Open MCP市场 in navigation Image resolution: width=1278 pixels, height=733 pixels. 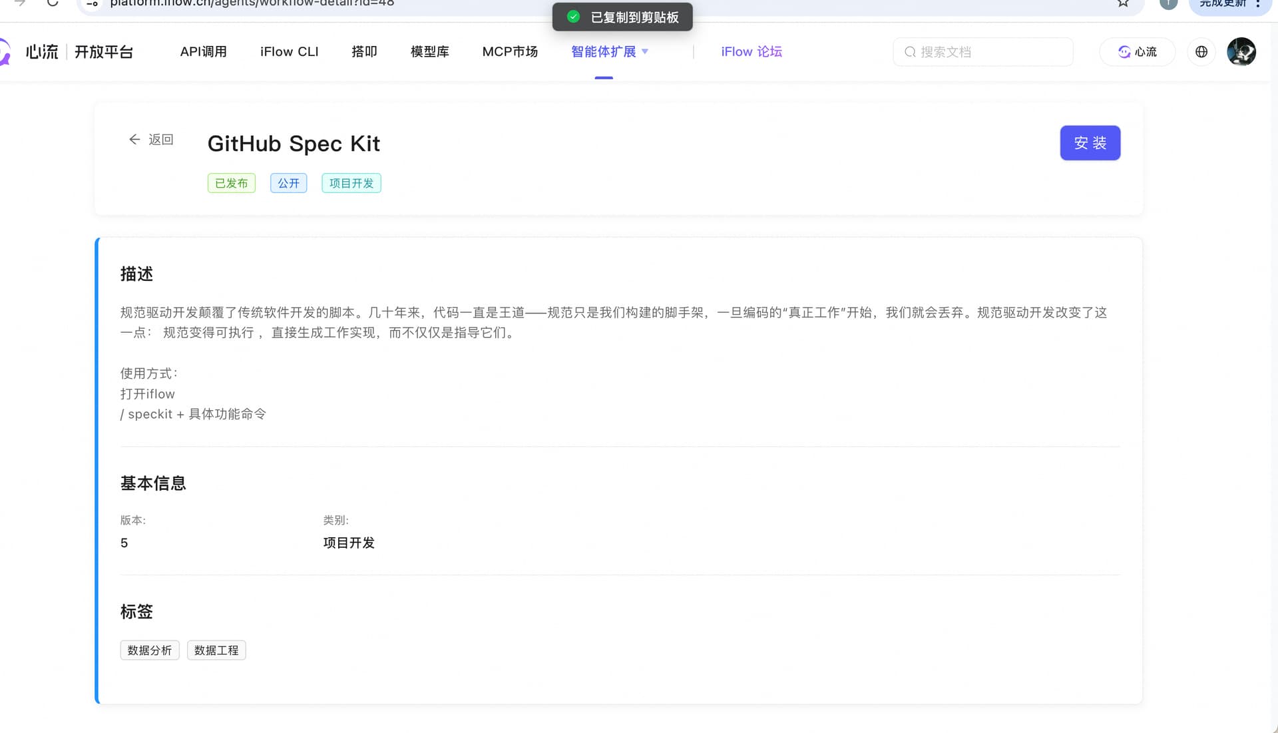point(510,52)
